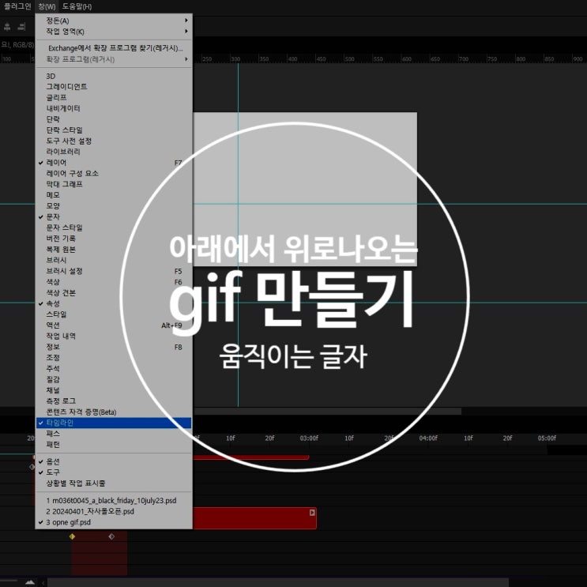Open the 스타일 panel
The height and width of the screenshot is (587, 587).
pos(114,314)
